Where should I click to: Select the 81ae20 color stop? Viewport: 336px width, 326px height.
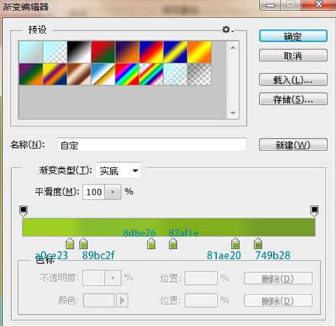[x=235, y=244]
